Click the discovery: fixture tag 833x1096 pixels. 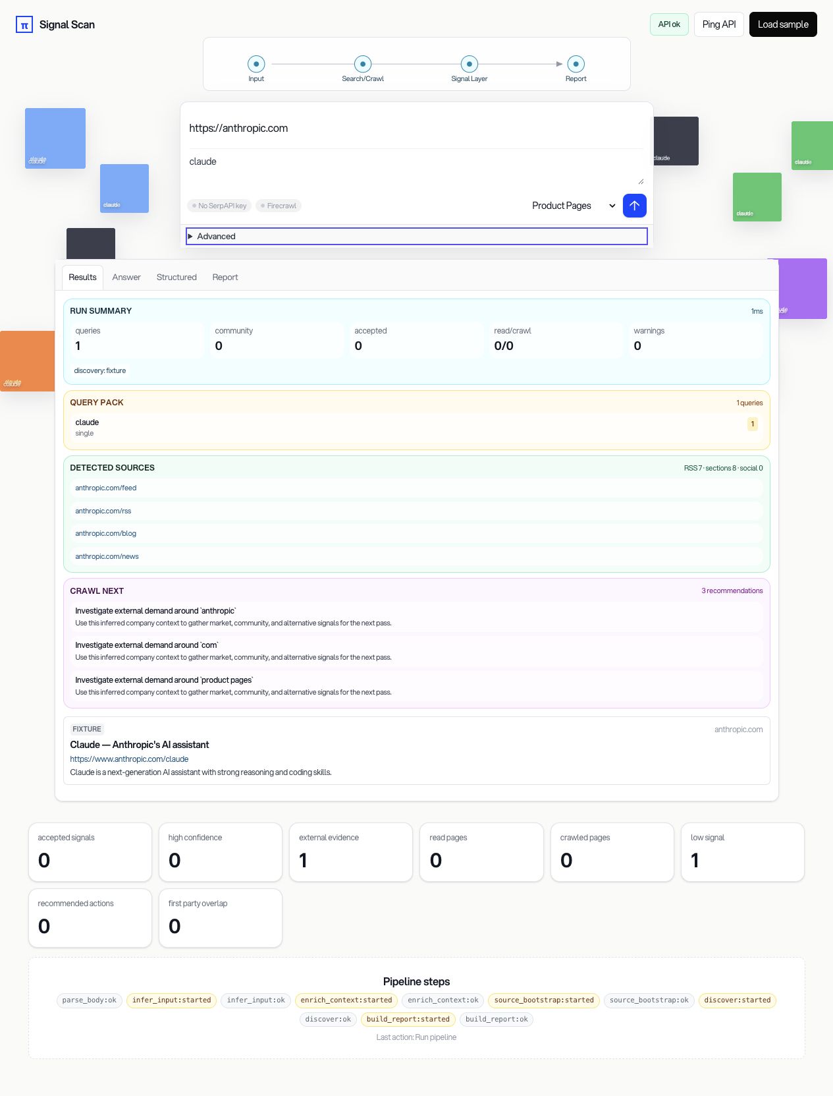[100, 370]
